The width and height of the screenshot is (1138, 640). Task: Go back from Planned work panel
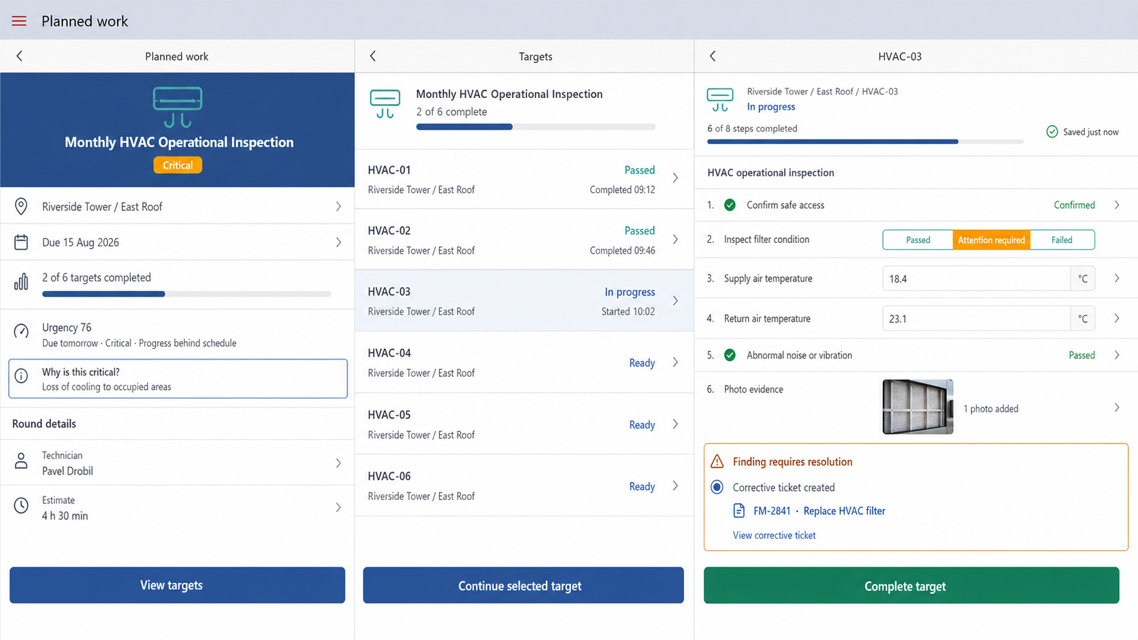20,56
